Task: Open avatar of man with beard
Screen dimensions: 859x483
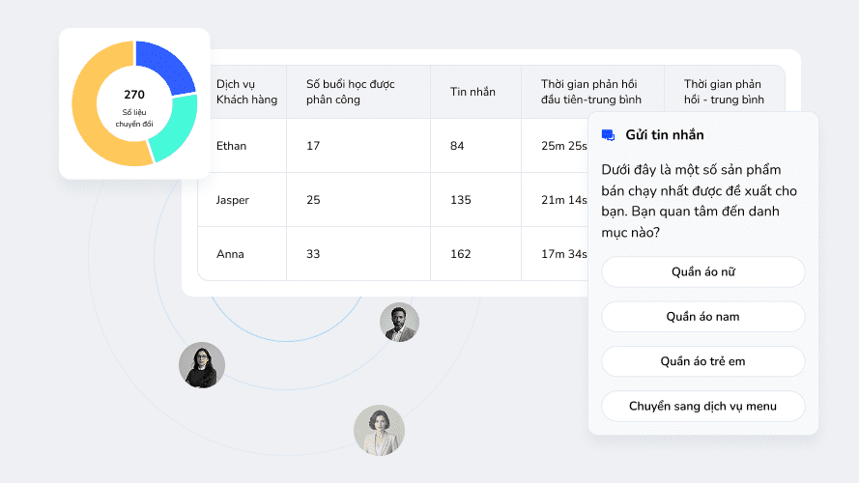Action: (x=399, y=322)
